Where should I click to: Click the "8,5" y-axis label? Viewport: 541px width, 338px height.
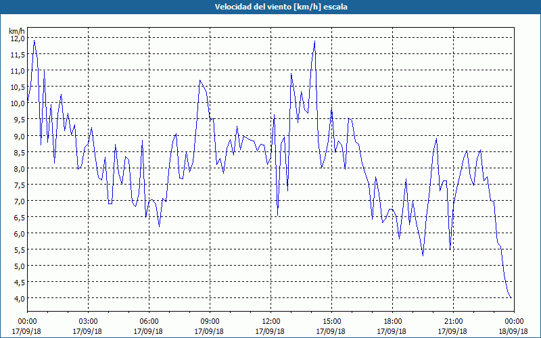click(19, 152)
